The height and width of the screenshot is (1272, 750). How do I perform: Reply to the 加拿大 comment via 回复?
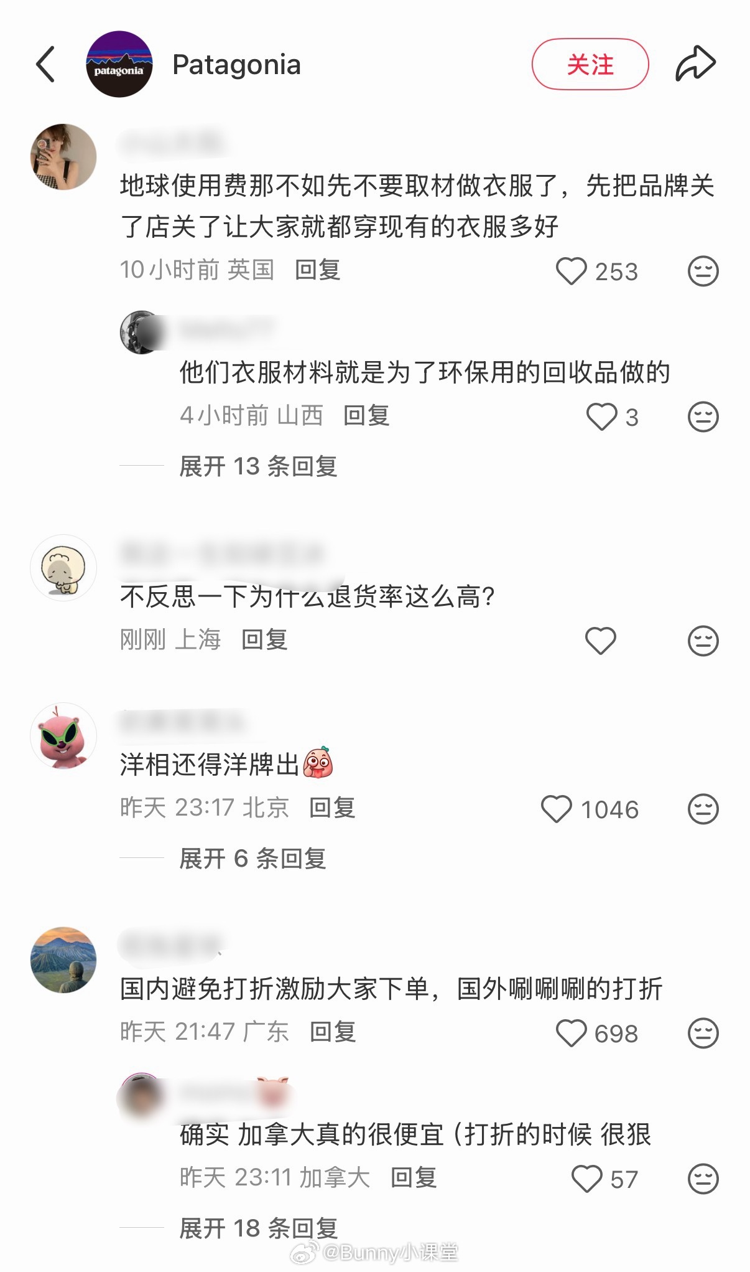click(x=414, y=1177)
